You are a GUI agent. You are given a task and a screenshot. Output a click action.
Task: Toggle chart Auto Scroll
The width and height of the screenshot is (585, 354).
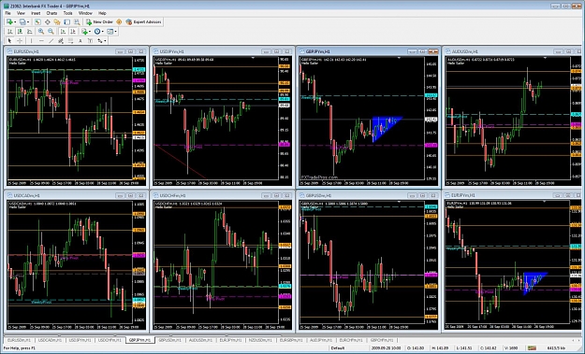63,31
